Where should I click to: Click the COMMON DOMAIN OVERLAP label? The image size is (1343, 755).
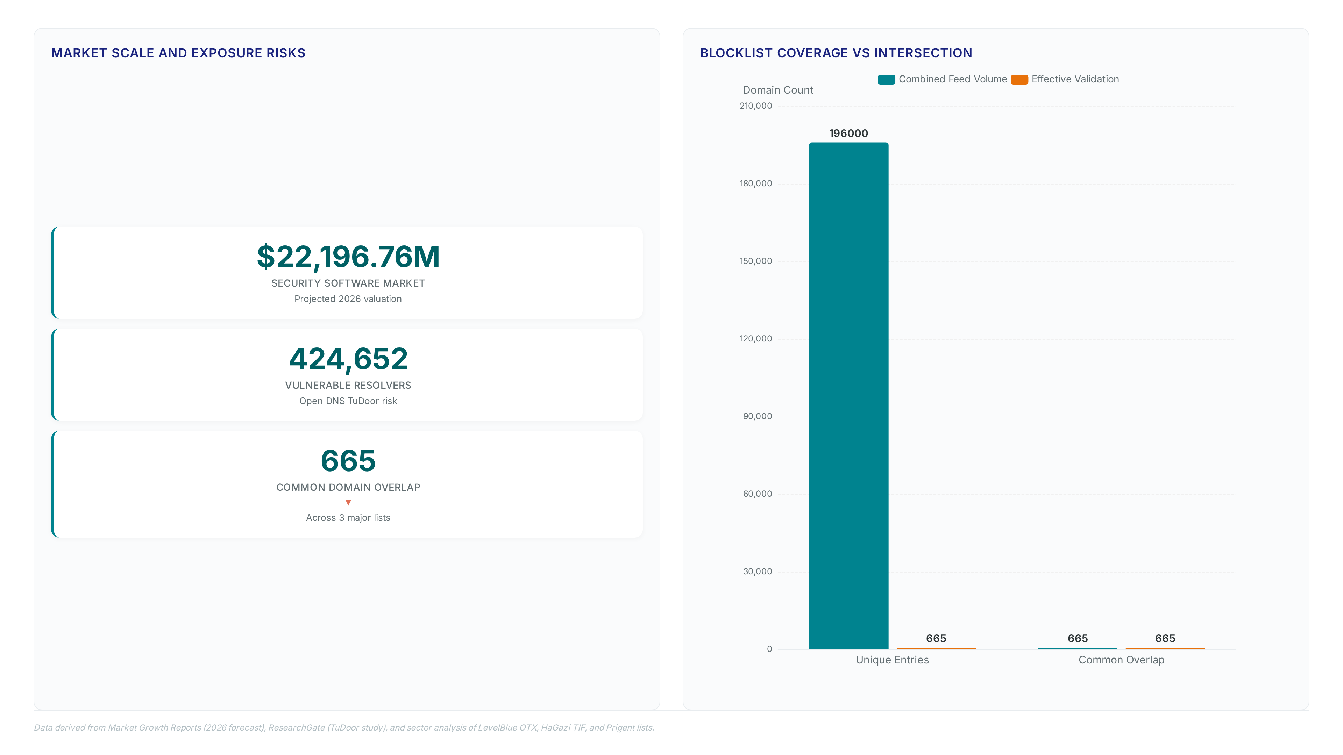click(x=348, y=487)
